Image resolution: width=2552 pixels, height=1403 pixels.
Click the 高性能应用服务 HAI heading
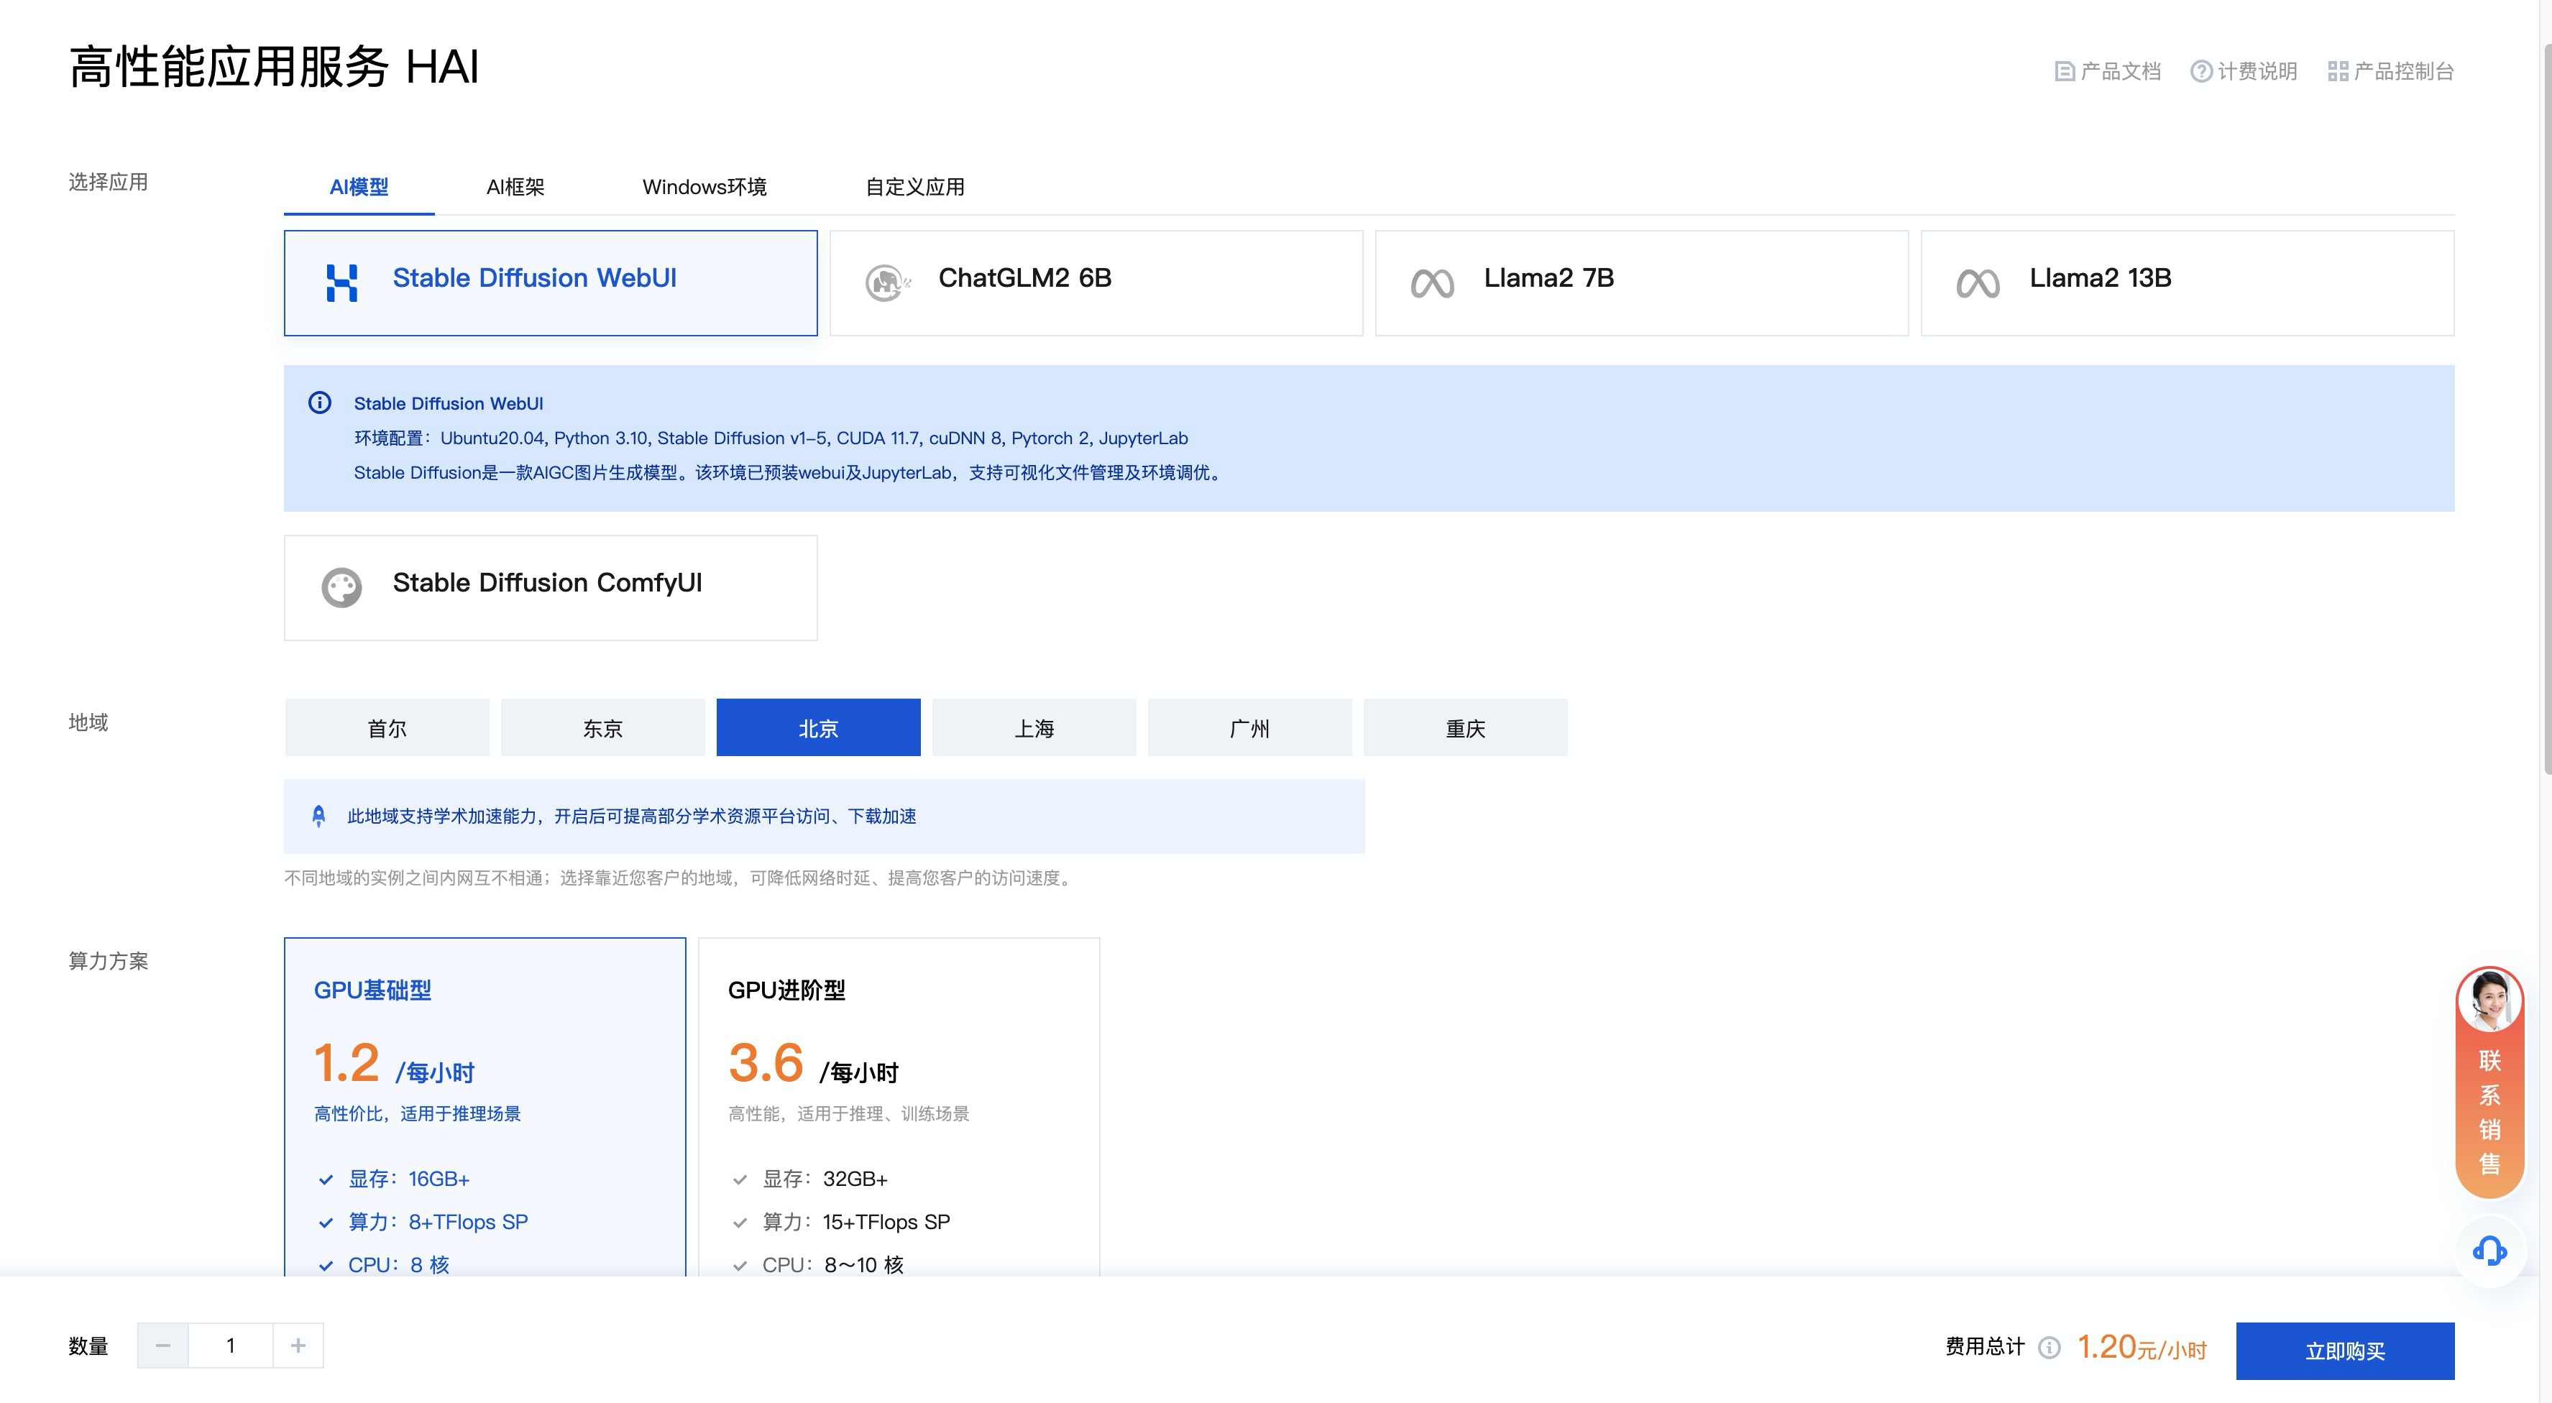click(x=275, y=68)
